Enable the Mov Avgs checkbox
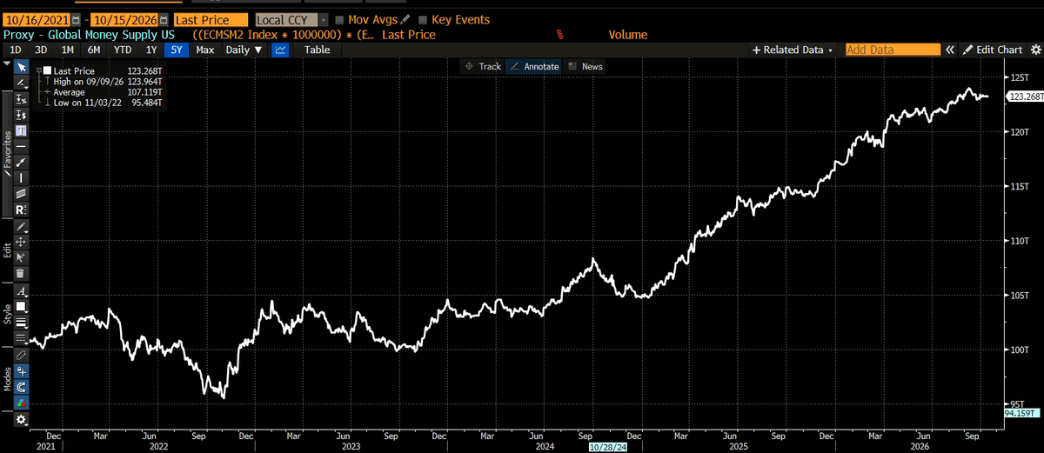Screen dimensions: 1044x453 [339, 19]
